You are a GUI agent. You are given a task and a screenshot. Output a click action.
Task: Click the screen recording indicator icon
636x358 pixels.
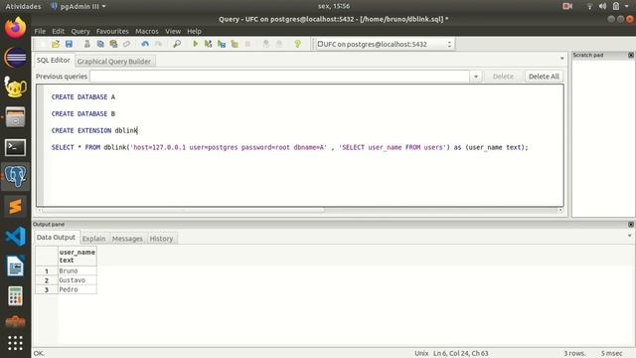[567, 6]
